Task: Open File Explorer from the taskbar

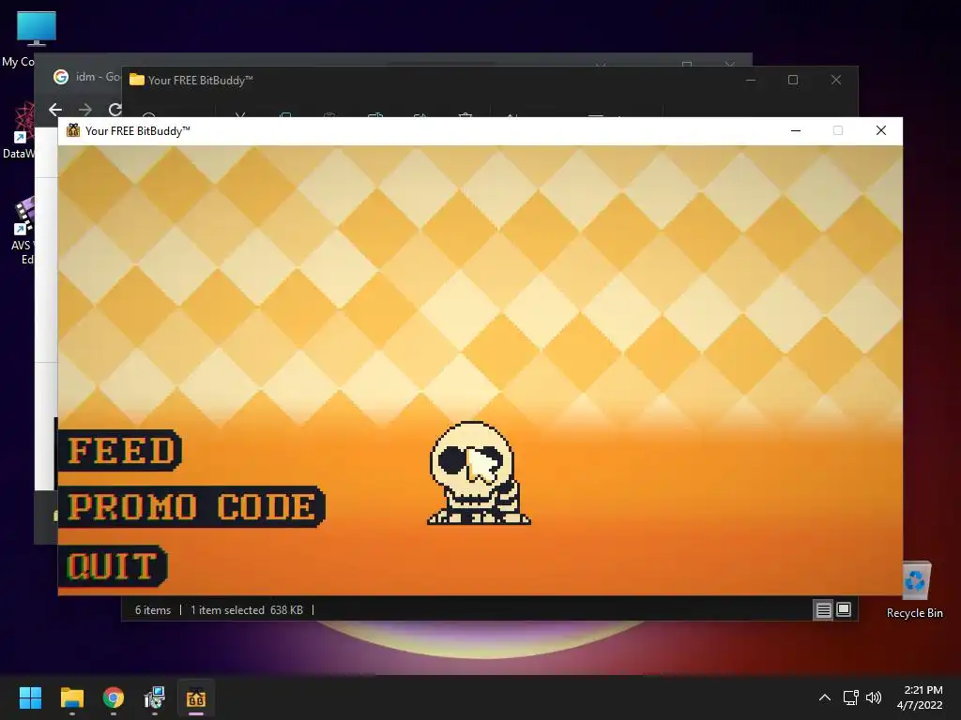Action: [71, 697]
